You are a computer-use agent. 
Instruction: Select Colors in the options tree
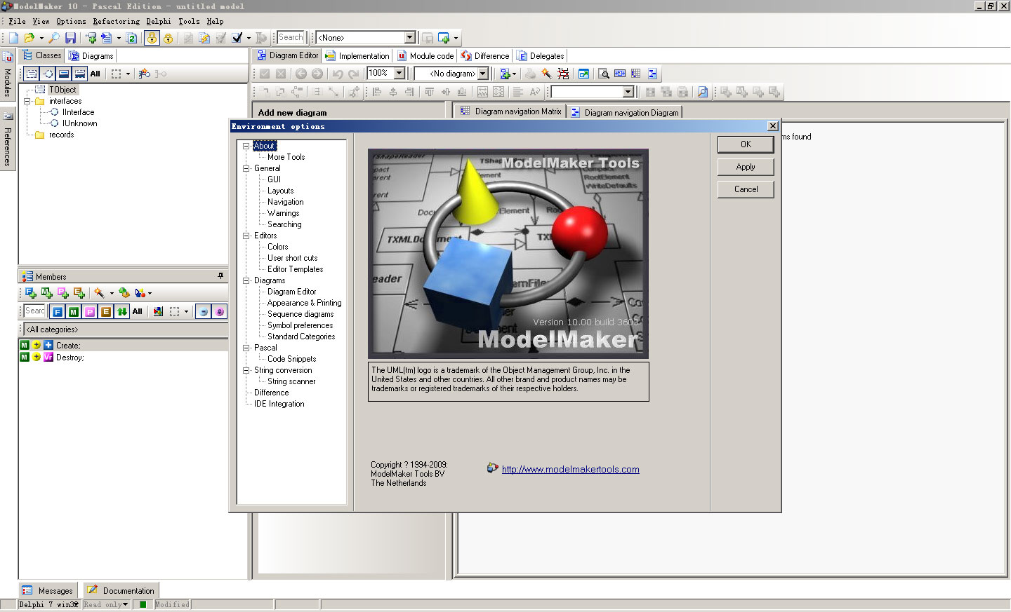coord(277,247)
